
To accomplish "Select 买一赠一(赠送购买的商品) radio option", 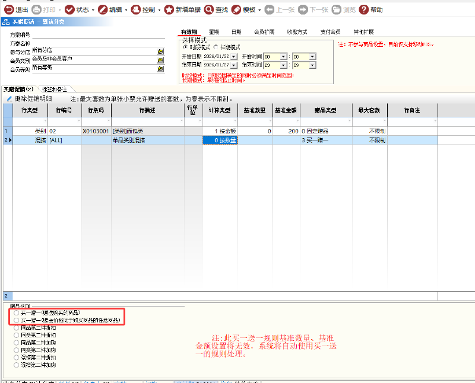I will click(17, 313).
